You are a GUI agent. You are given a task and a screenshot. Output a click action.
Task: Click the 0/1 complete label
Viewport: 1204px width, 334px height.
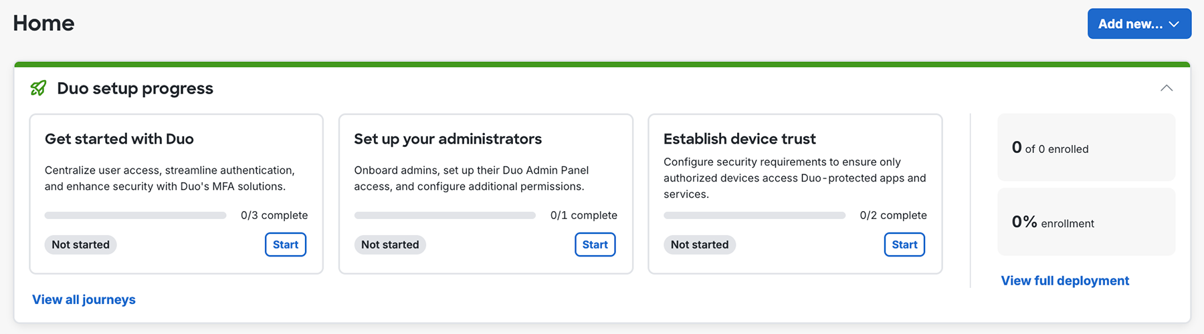tap(584, 216)
